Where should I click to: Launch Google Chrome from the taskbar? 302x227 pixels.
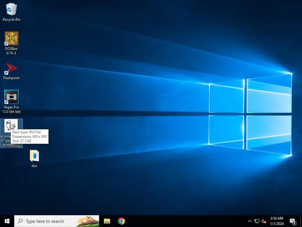(122, 221)
